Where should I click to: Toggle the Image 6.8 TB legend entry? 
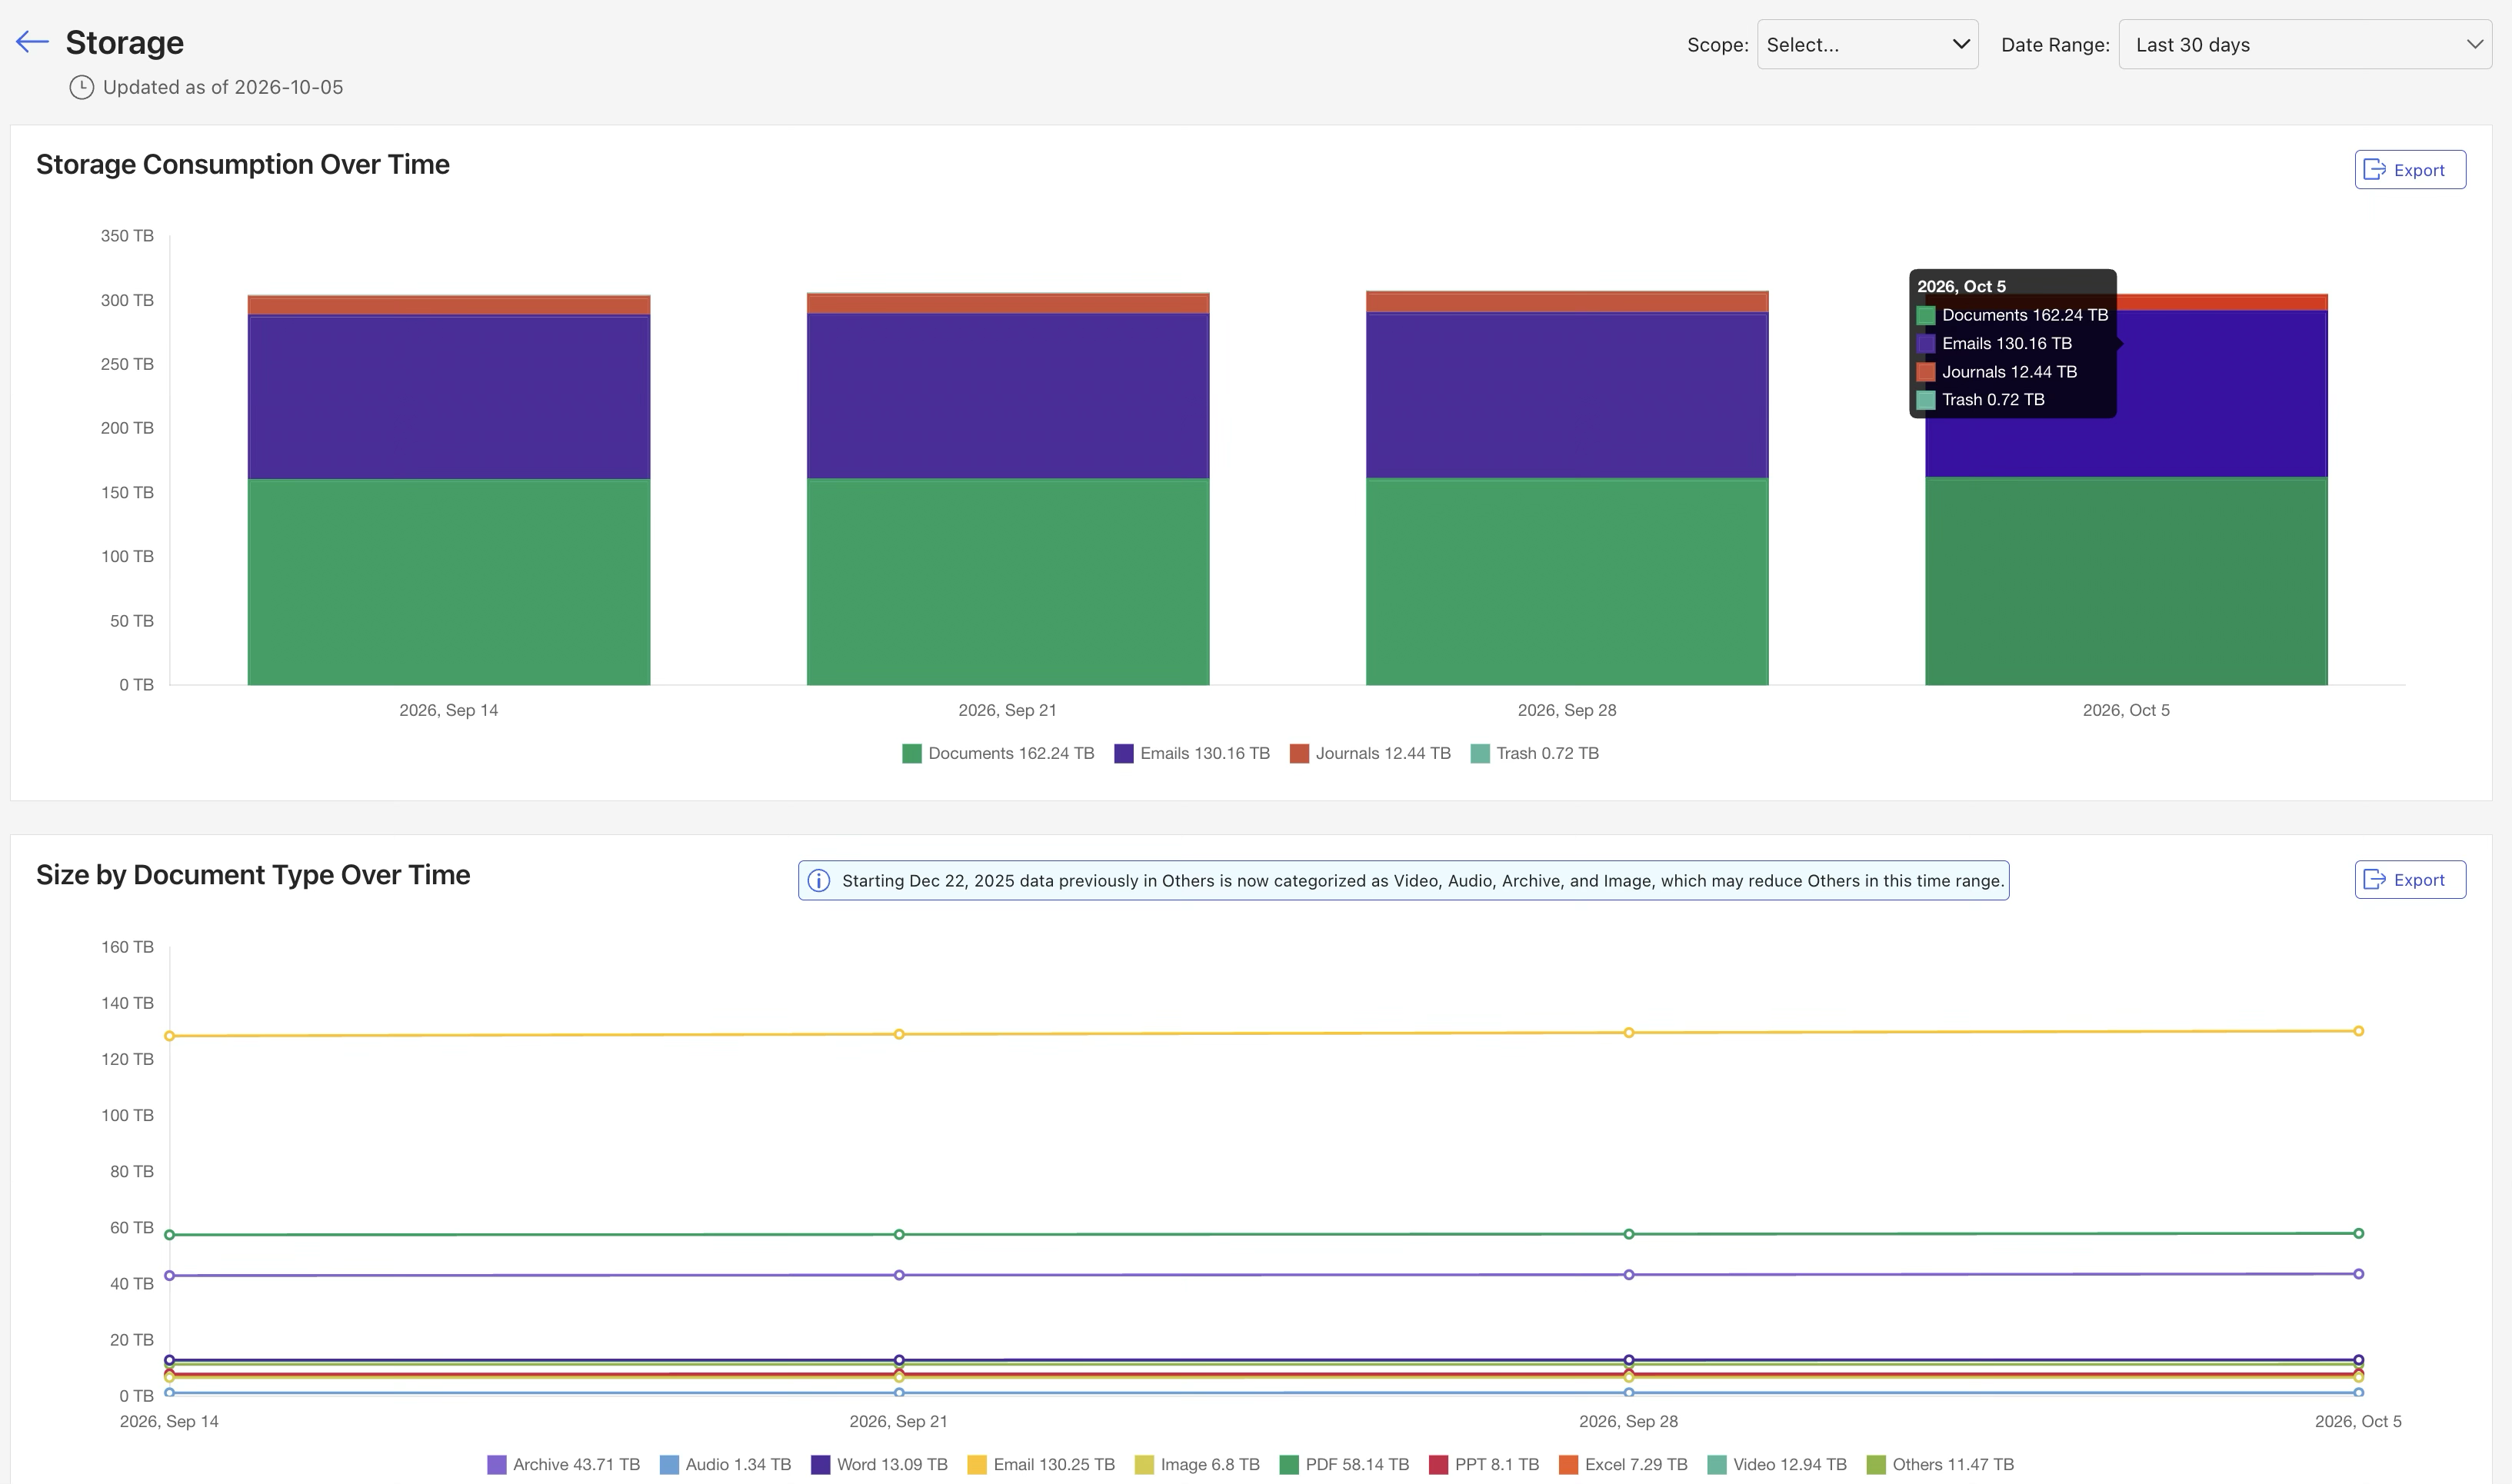pyautogui.click(x=1197, y=1465)
